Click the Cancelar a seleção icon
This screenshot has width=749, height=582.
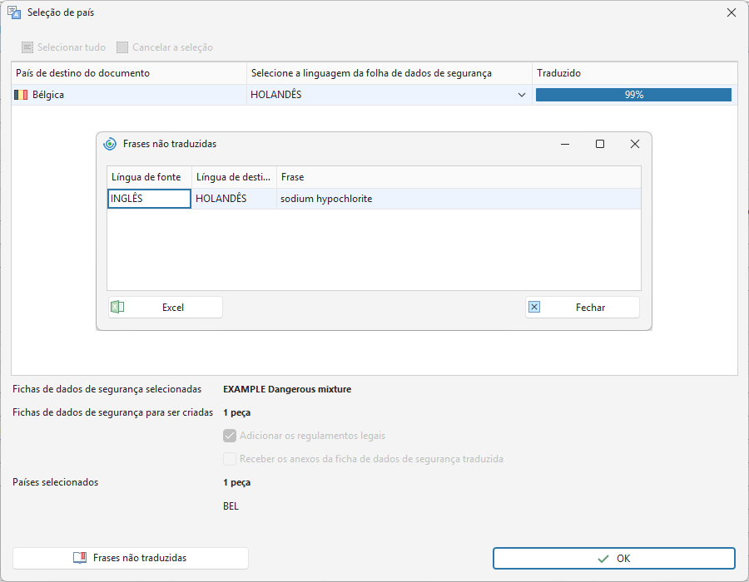(x=122, y=47)
